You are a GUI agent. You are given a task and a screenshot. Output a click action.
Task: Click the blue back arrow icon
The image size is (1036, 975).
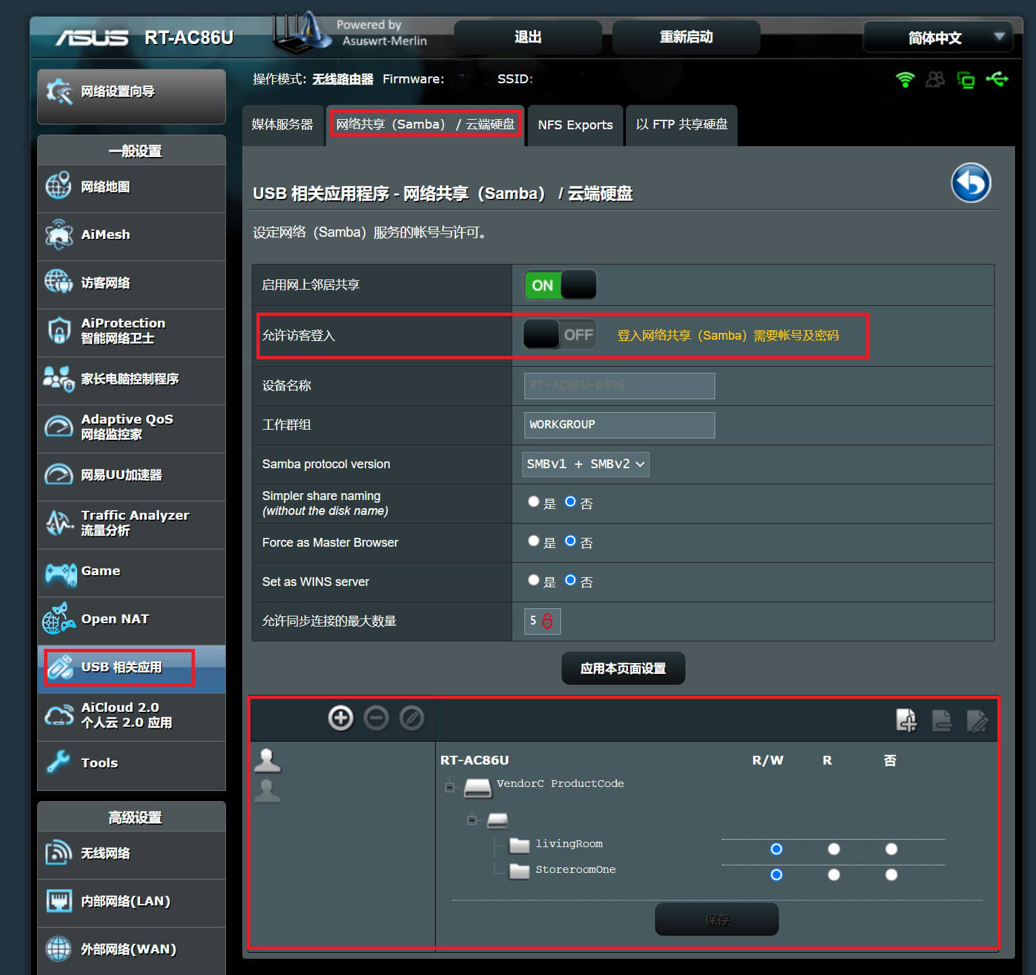pos(970,183)
